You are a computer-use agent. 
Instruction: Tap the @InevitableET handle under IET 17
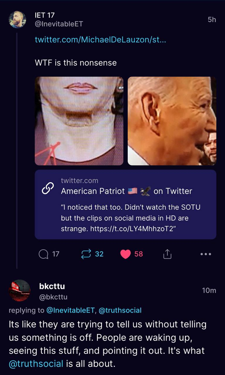pyautogui.click(x=59, y=24)
